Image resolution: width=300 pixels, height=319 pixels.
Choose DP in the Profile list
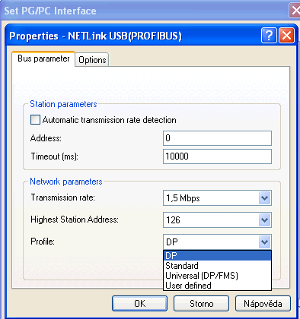pos(217,255)
